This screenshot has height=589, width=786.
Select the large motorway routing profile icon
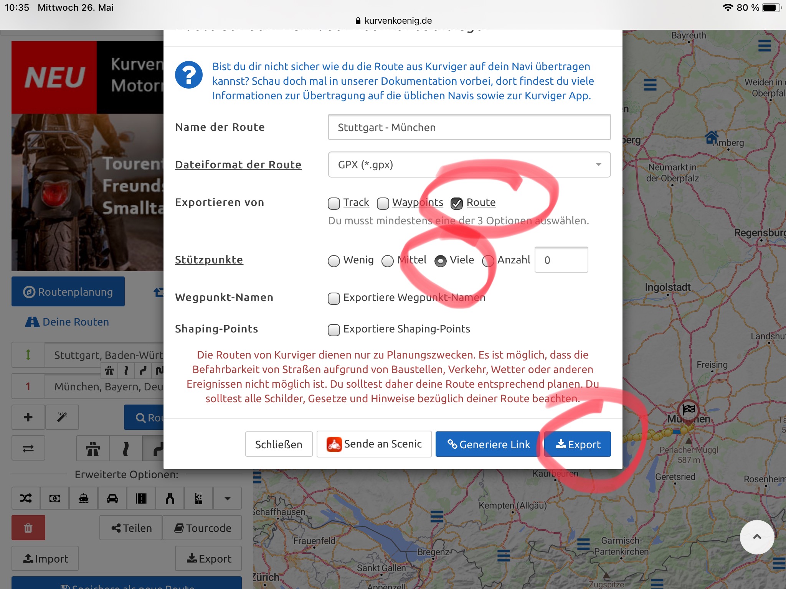point(93,448)
